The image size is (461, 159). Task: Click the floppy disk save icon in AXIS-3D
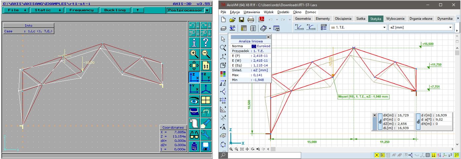(206, 146)
